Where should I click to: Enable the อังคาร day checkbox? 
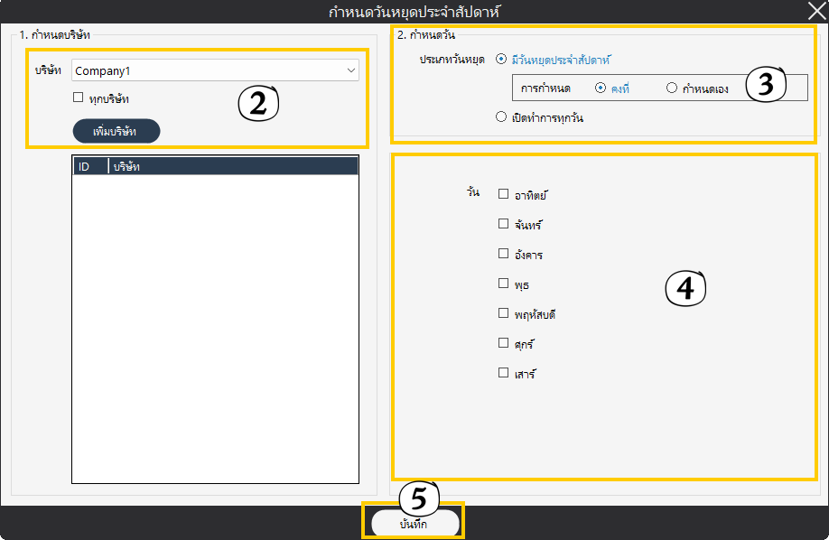coord(504,254)
